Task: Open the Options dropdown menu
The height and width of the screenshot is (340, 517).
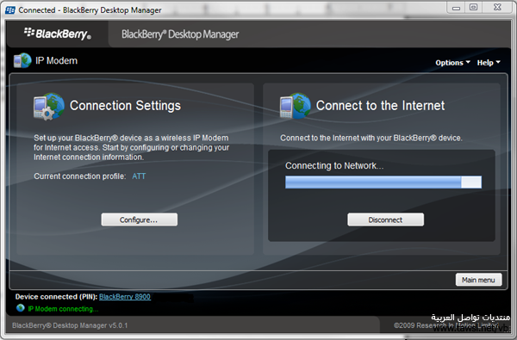Action: pyautogui.click(x=452, y=63)
